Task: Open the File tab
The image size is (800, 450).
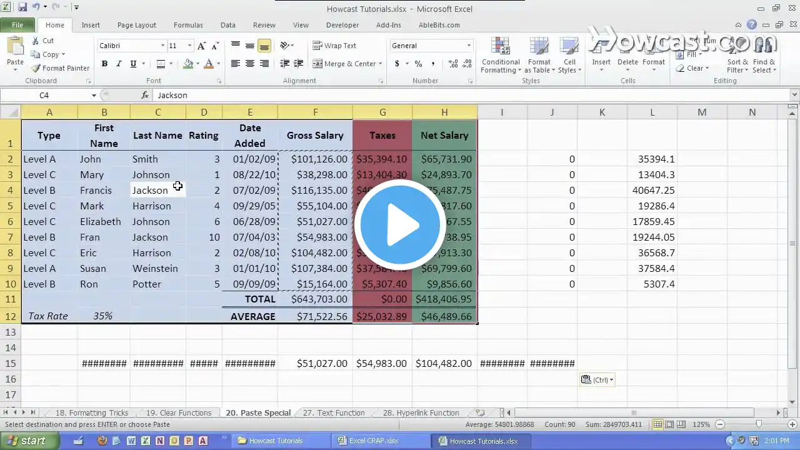Action: point(17,25)
